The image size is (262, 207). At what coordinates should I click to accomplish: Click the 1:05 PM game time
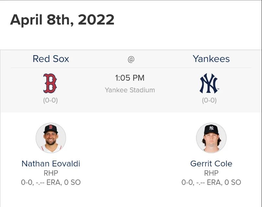(130, 78)
